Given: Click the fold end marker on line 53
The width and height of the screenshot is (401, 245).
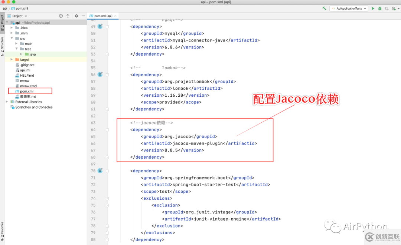Looking at the screenshot, I should click(107, 54).
